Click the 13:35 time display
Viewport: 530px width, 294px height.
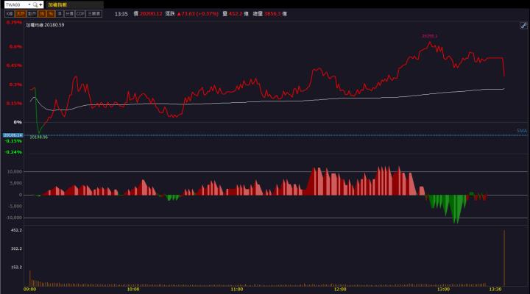pyautogui.click(x=121, y=14)
